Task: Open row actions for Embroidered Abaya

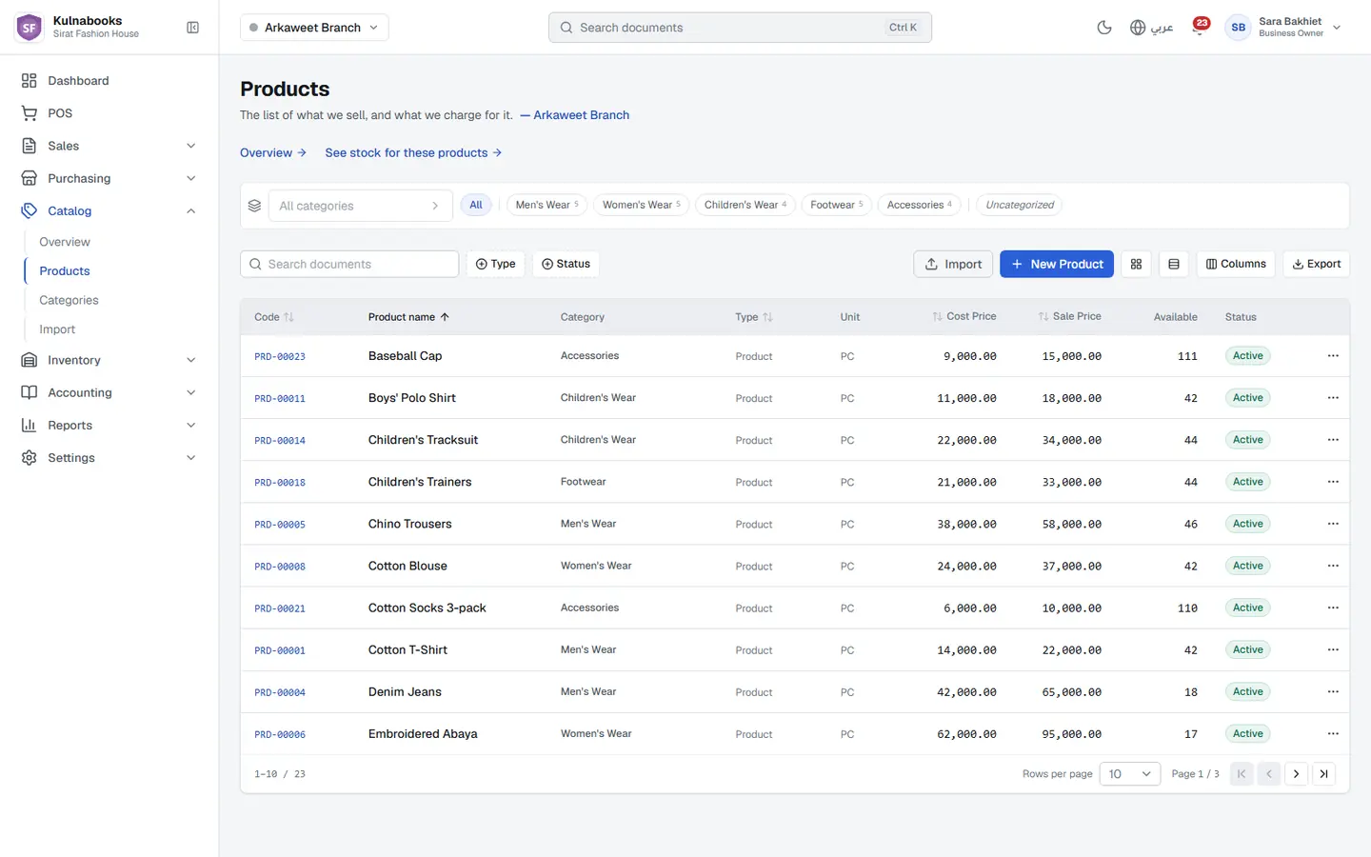Action: click(1333, 734)
